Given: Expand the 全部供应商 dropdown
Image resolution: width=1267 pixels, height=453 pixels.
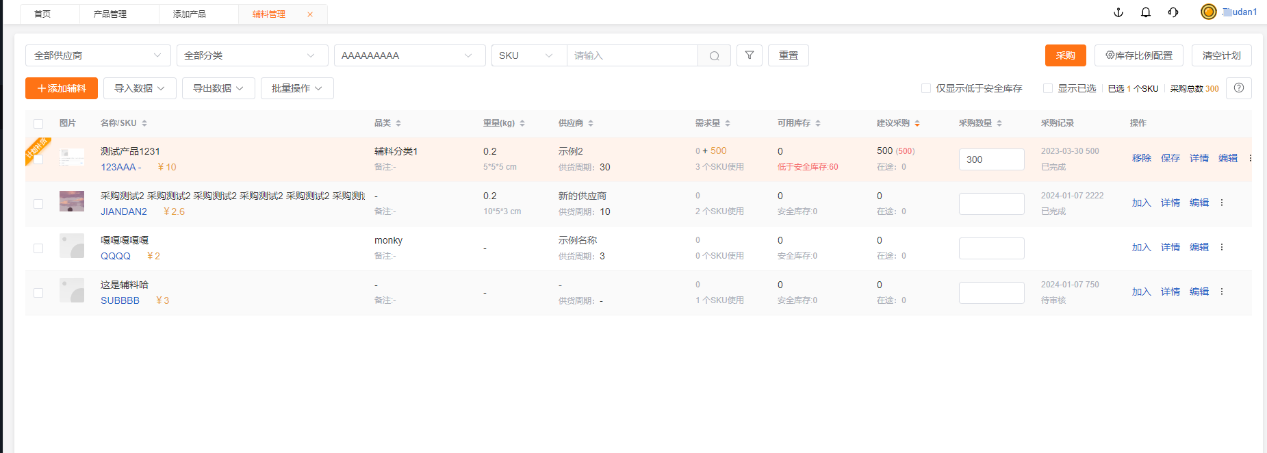Looking at the screenshot, I should click(98, 55).
